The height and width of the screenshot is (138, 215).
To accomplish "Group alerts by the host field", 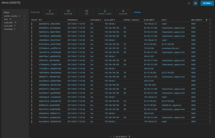I will coord(86,12).
